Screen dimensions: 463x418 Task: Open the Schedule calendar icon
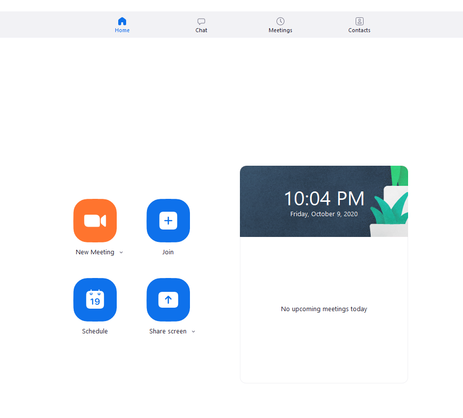(x=95, y=300)
